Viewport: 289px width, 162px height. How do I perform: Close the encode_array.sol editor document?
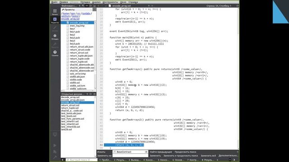152,6
